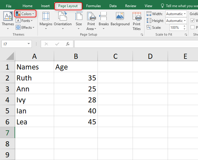Image resolution: width=198 pixels, height=160 pixels.
Task: Expand the Name Box dropdown arrow
Action: tap(29, 44)
